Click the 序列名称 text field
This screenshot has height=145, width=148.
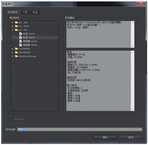(x=80, y=129)
